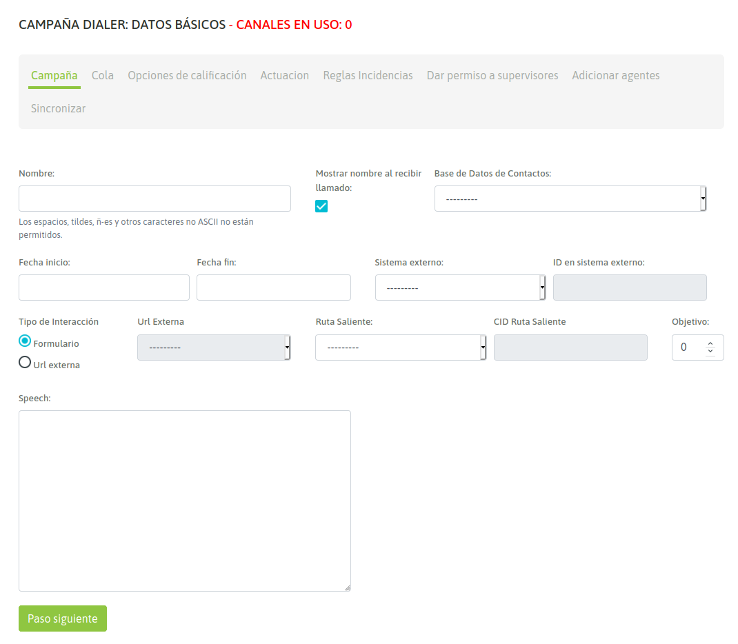
Task: Switch to the Campaña tab
Action: pos(54,75)
